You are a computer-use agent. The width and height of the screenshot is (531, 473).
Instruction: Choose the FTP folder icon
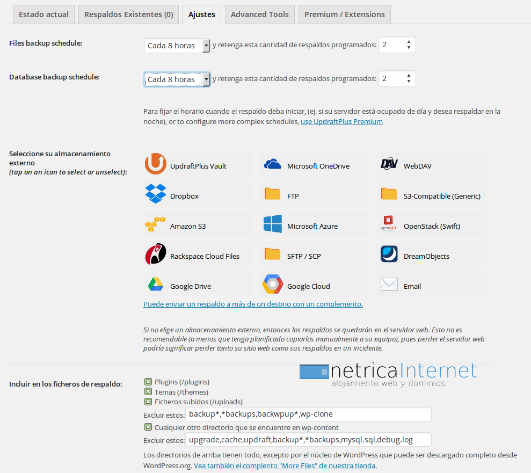(x=273, y=194)
